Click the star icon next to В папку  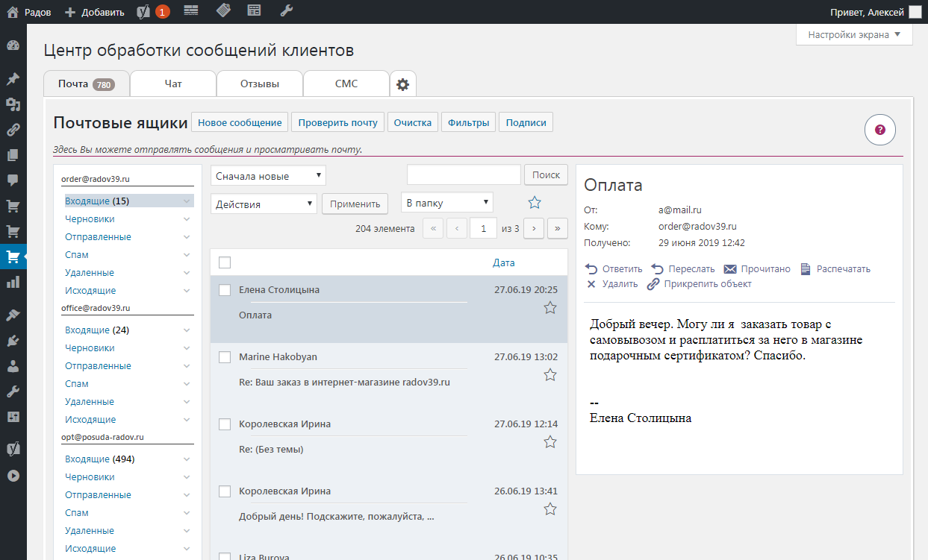(535, 203)
